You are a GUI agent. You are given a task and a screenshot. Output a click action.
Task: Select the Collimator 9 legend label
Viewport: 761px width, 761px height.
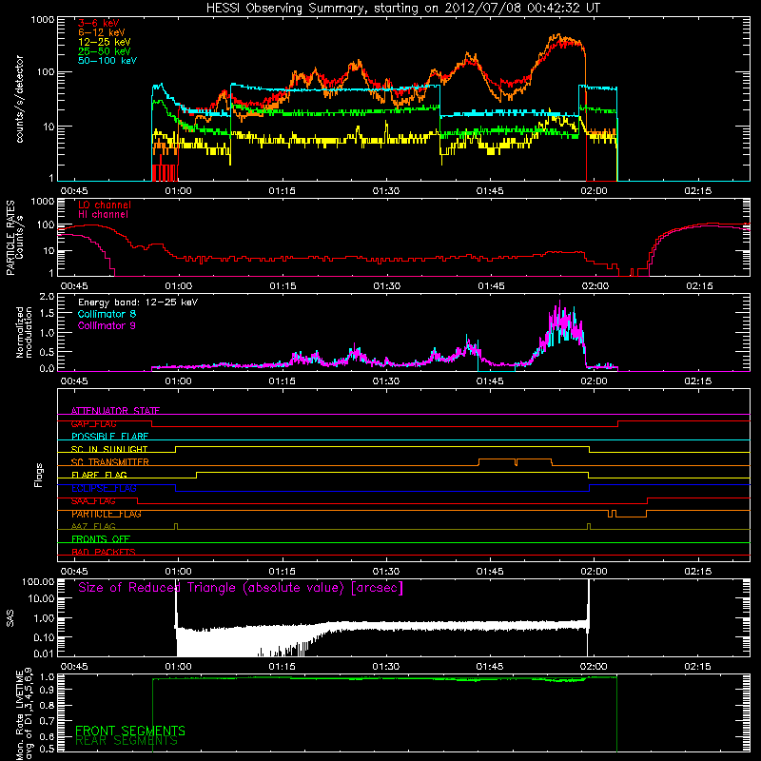coord(107,325)
